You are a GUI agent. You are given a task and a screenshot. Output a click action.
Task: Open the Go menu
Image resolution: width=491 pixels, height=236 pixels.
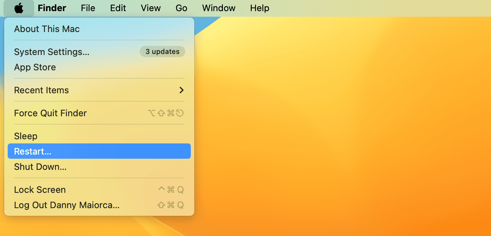(181, 8)
